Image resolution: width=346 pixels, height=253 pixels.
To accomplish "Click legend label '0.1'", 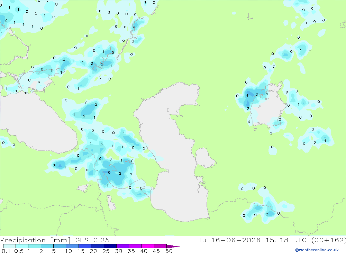I will (x=6, y=251).
